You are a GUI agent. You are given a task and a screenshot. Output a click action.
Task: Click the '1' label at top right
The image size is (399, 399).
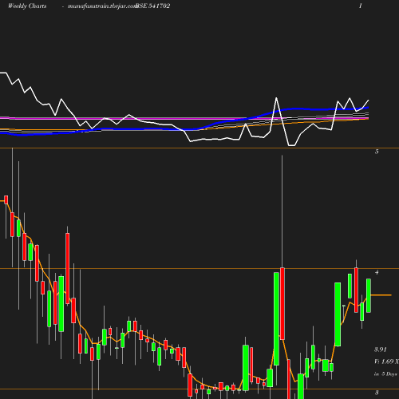(361, 6)
